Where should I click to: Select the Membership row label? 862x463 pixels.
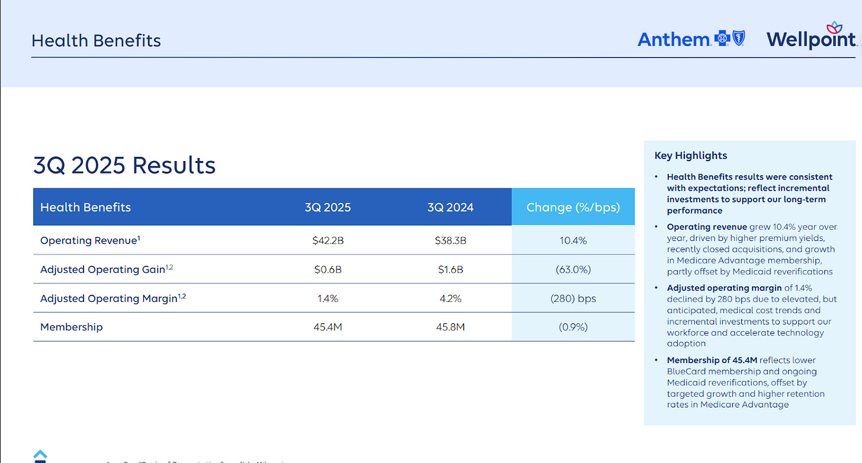point(71,327)
